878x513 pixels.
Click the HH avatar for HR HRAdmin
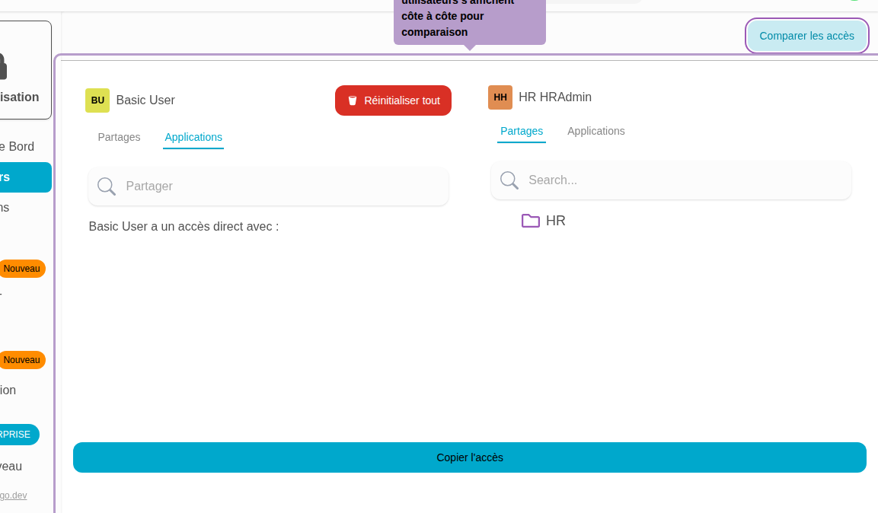500,97
